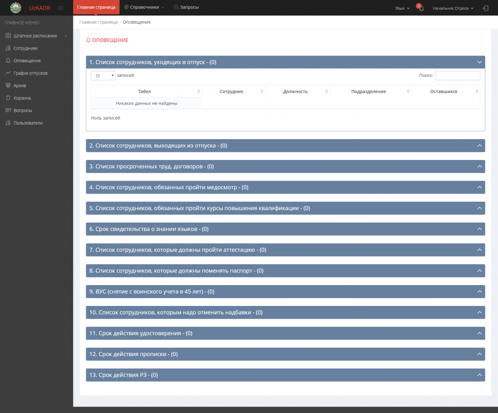Image resolution: width=498 pixels, height=413 pixels.
Task: Expand section 8 about changing passports
Action: click(x=285, y=270)
